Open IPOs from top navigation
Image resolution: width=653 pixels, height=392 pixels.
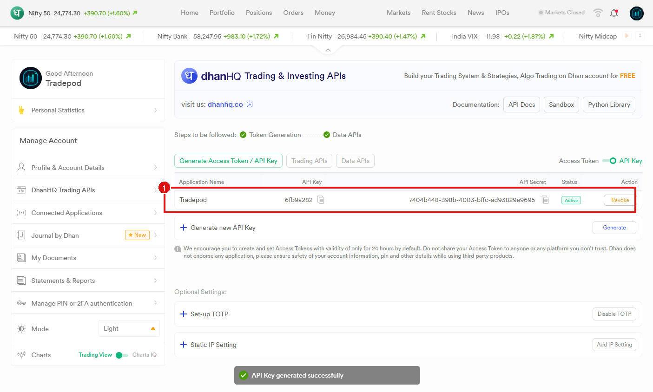pyautogui.click(x=502, y=13)
